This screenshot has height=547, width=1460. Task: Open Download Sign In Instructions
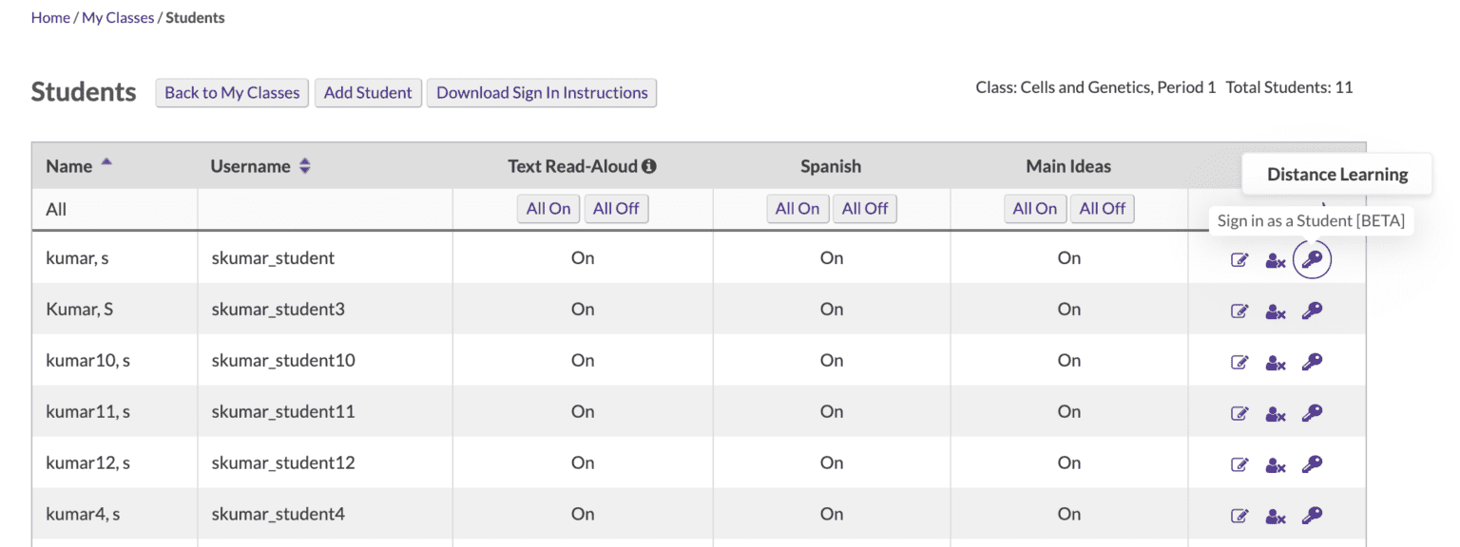542,92
